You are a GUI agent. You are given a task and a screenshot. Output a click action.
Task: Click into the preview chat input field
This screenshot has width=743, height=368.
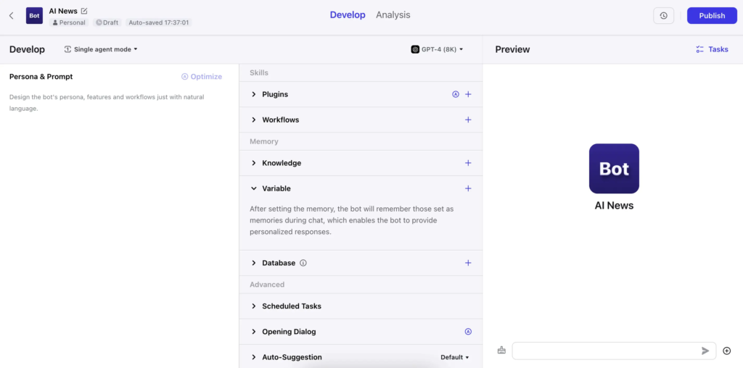[x=606, y=351]
